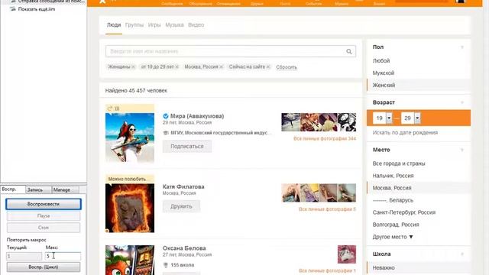Image resolution: width=489 pixels, height=275 pixels.
Task: Click the school icon beside 155 школа
Action: 166,265
